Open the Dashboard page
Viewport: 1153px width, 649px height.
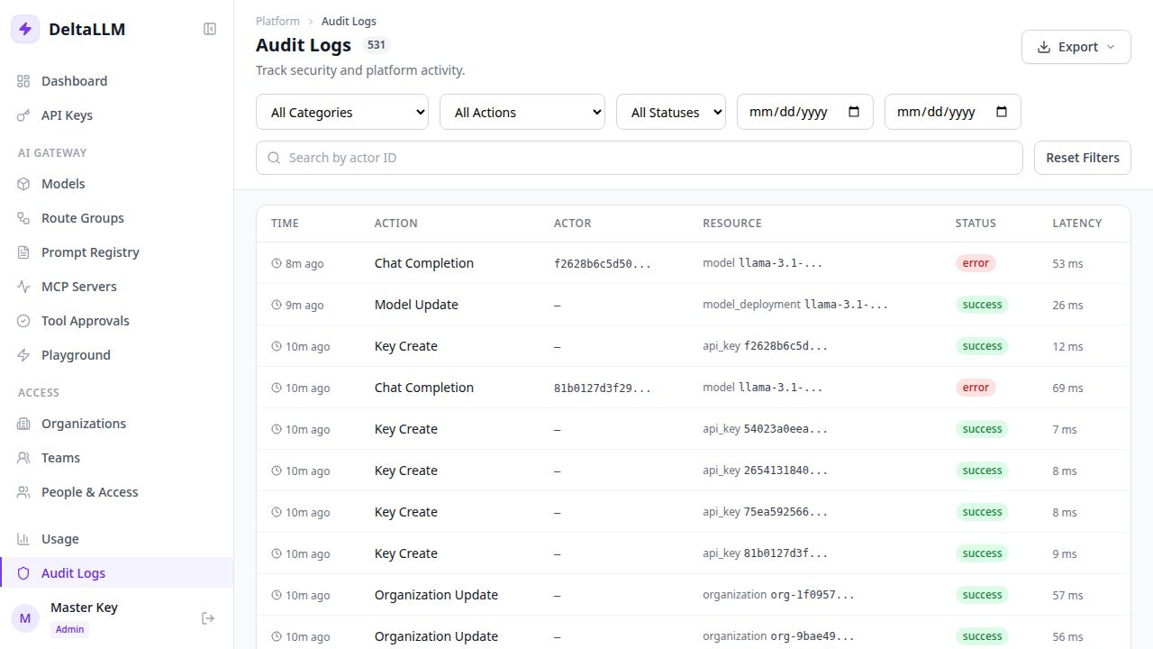[x=117, y=81]
